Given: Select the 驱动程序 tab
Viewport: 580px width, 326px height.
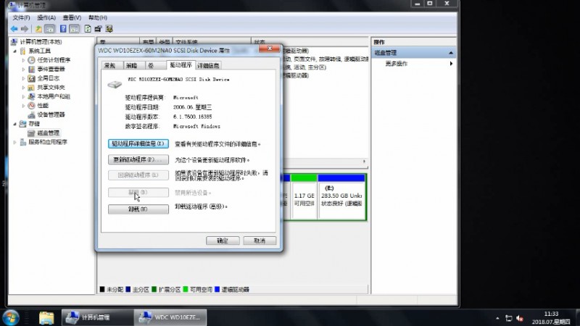Looking at the screenshot, I should click(181, 64).
